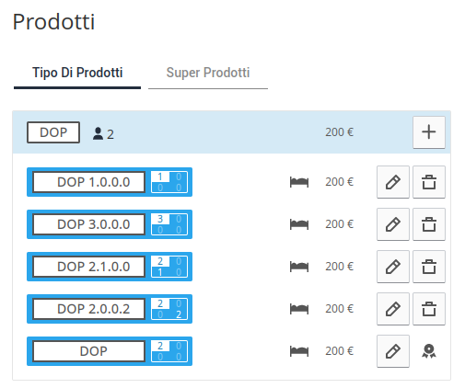Image resolution: width=465 pixels, height=388 pixels.
Task: Edit the DOP 2.0.0.2 product
Action: pyautogui.click(x=393, y=309)
